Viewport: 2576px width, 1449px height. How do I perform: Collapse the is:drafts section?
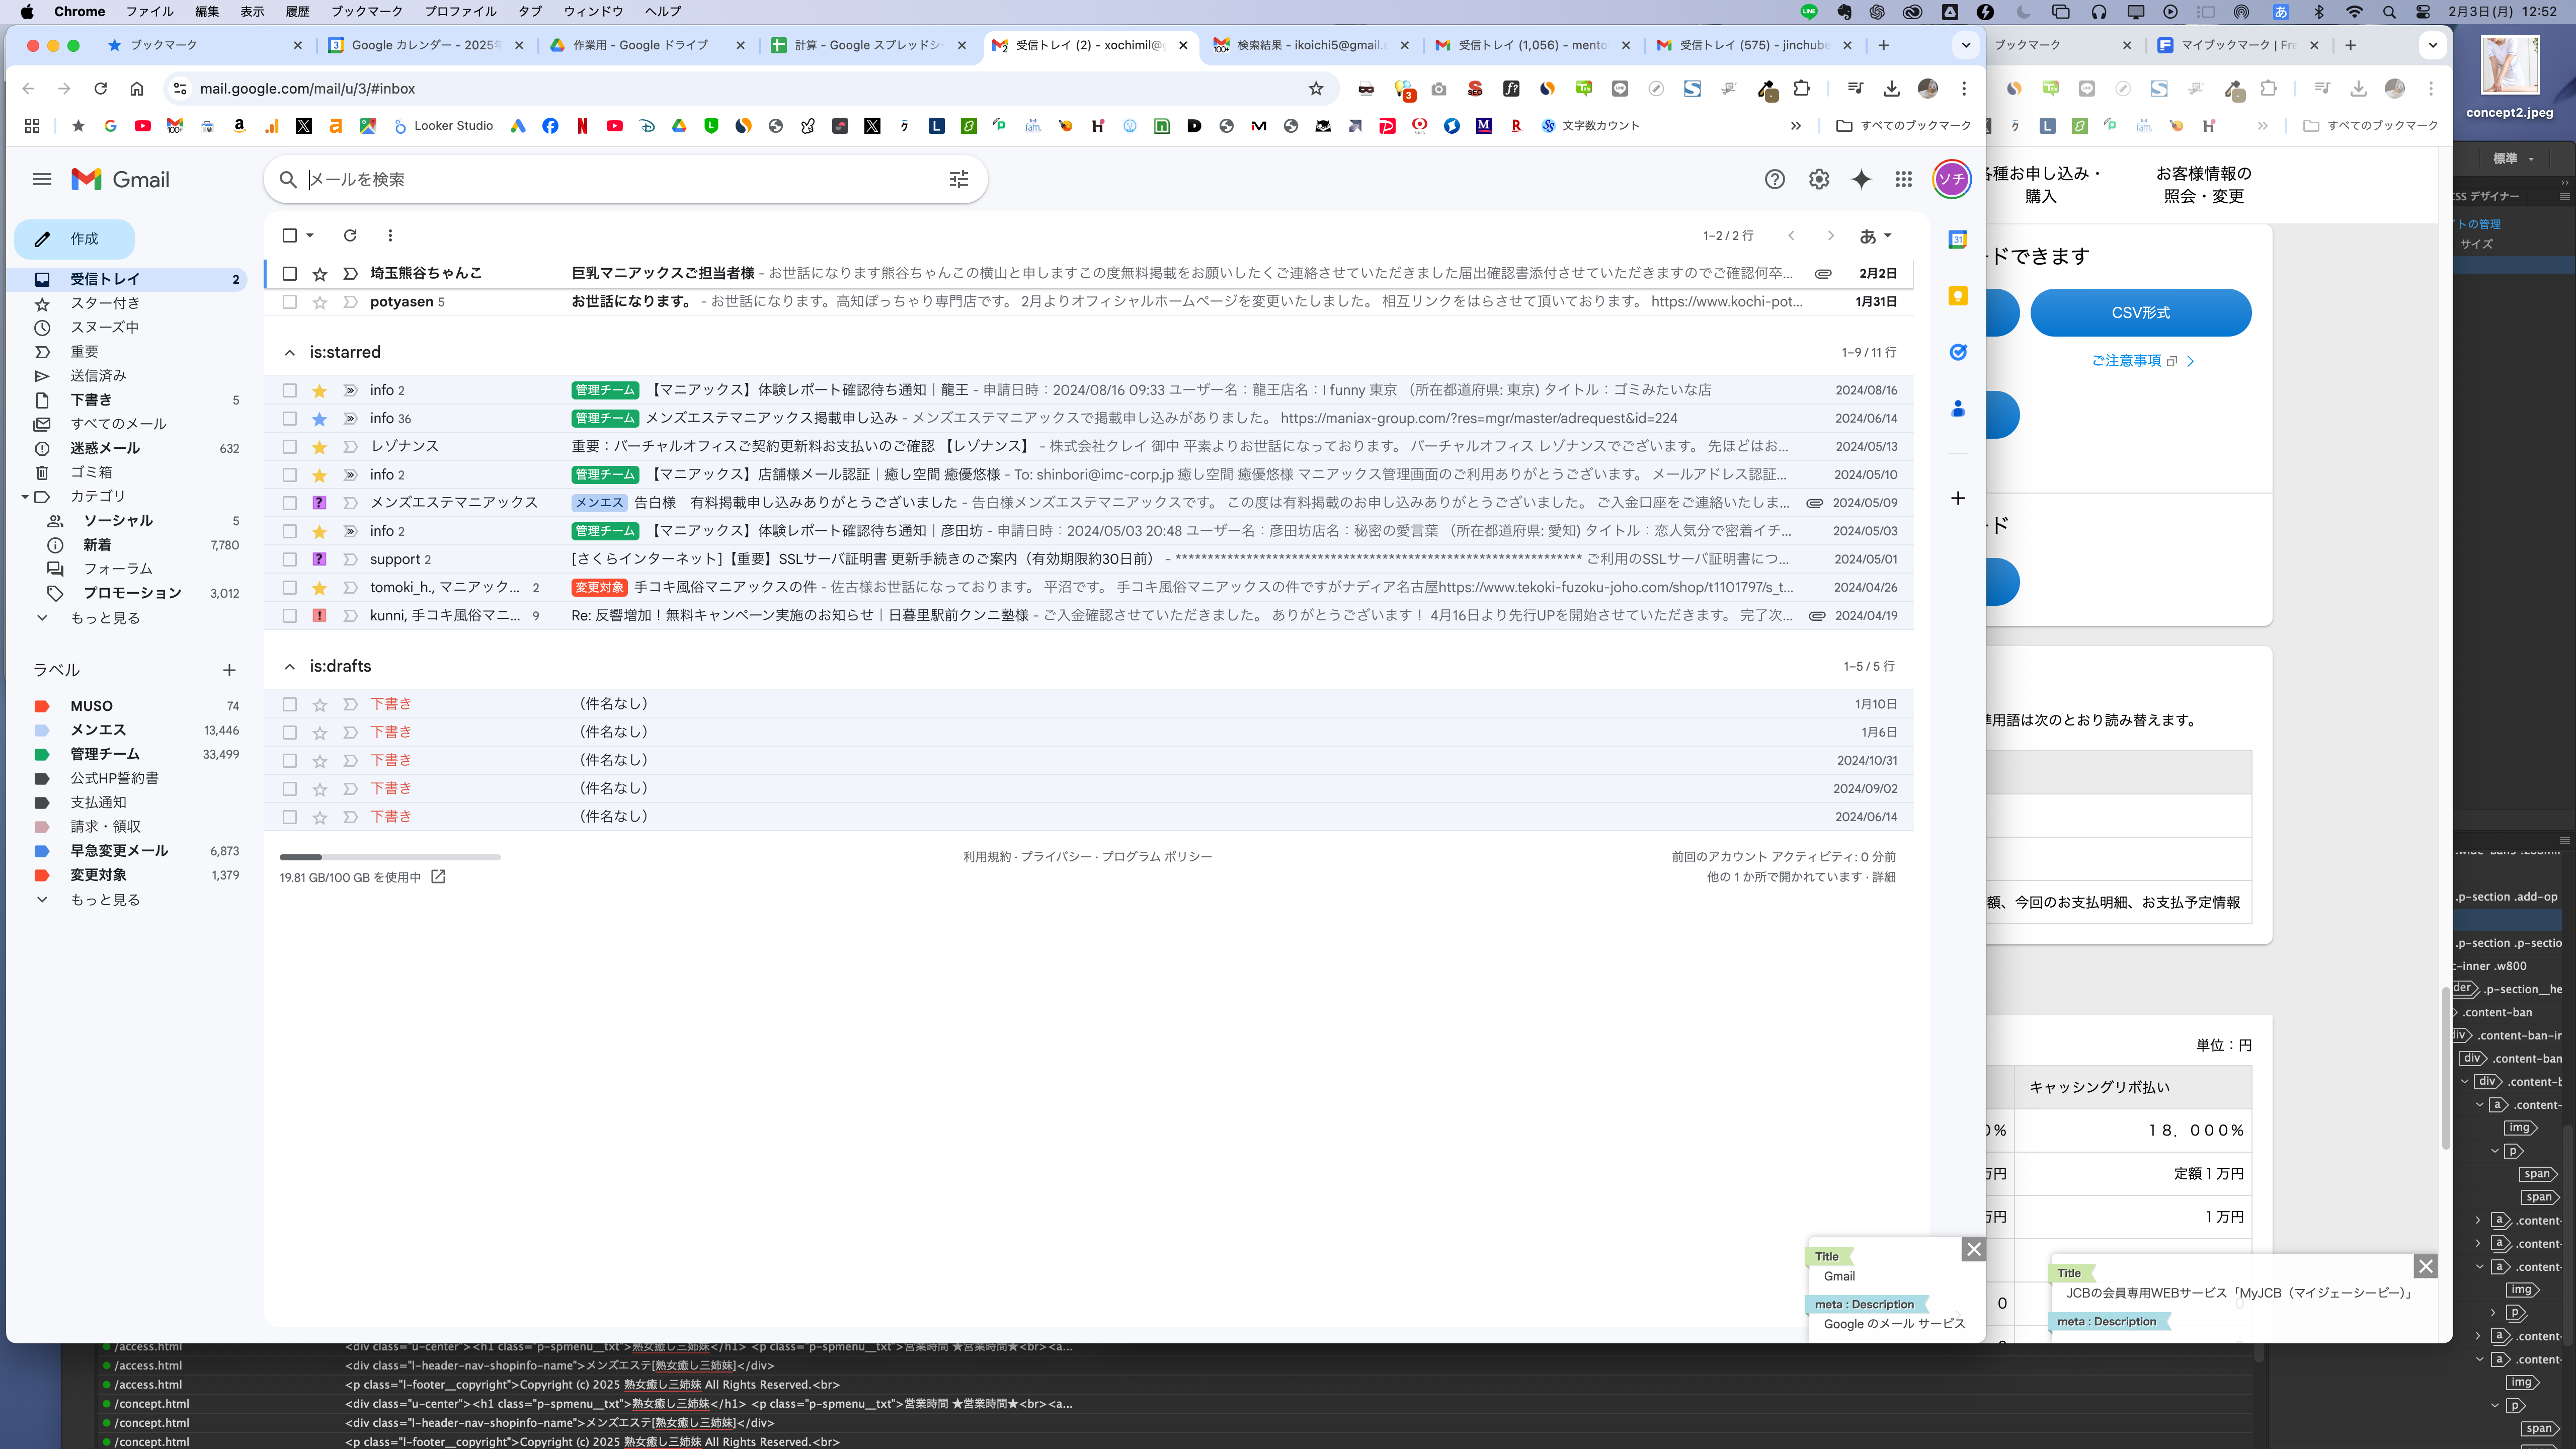point(289,666)
